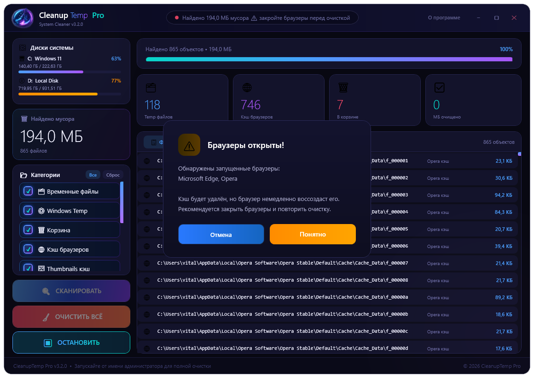Click the globe icon in the f_000007 row
Screen dimensions: 534x378
[147, 263]
